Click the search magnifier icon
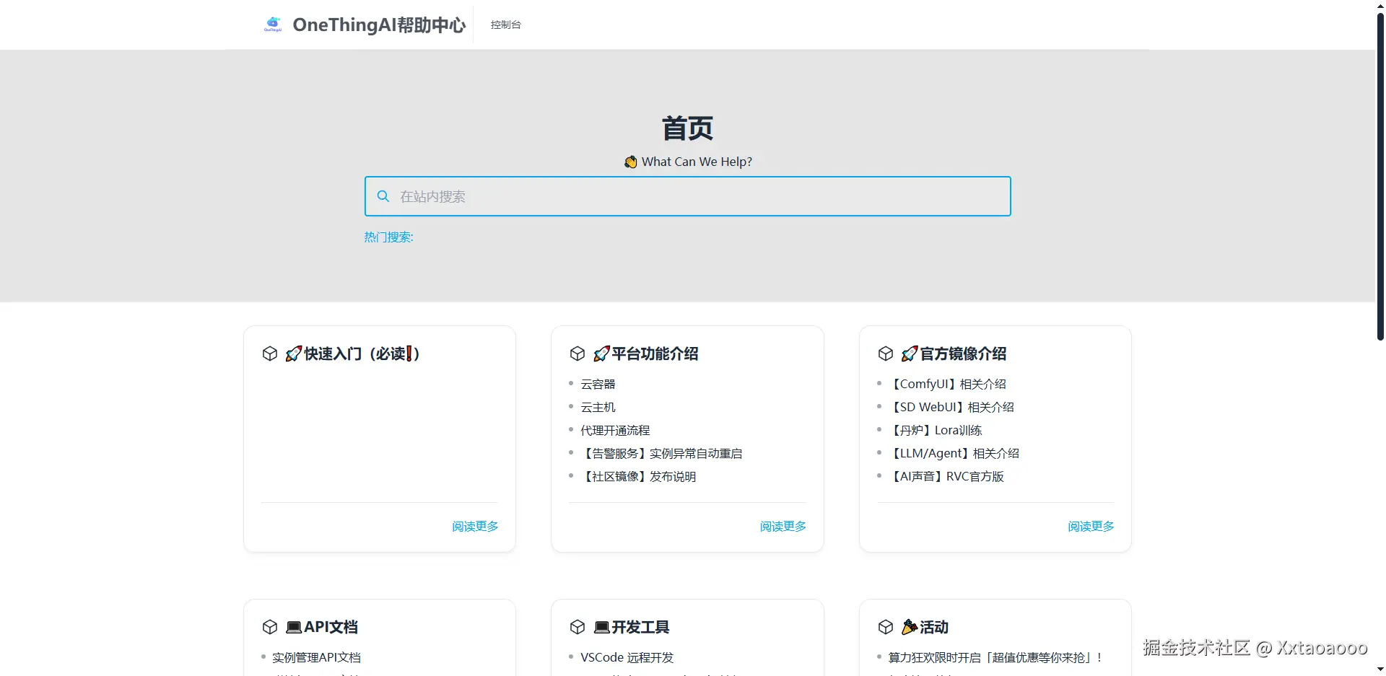1386x676 pixels. point(383,196)
